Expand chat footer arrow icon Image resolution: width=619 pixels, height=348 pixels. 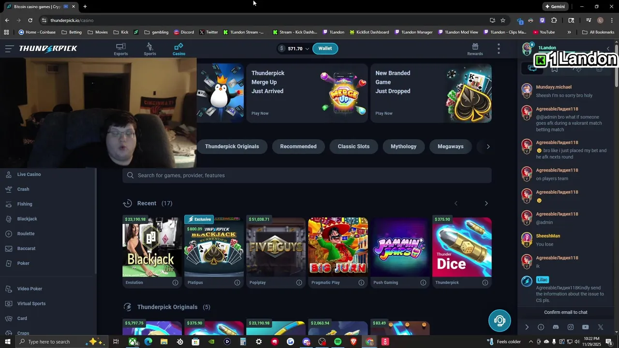(x=527, y=327)
